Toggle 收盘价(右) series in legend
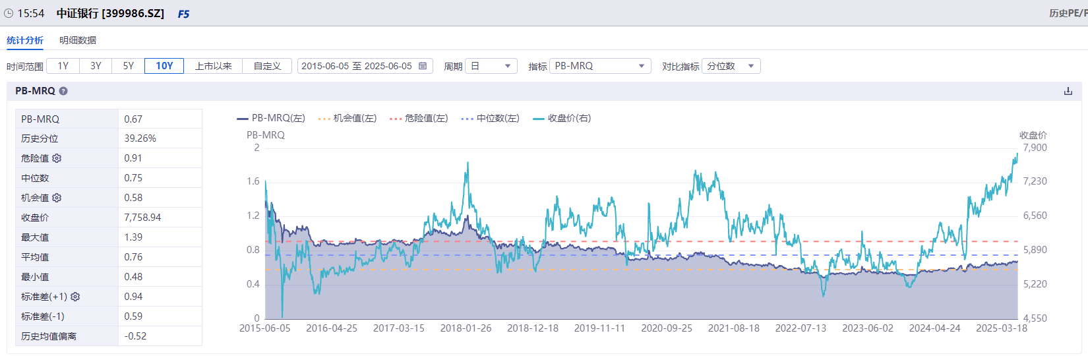 pyautogui.click(x=562, y=118)
